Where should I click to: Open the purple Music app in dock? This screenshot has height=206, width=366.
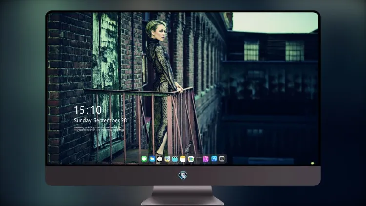(205, 159)
